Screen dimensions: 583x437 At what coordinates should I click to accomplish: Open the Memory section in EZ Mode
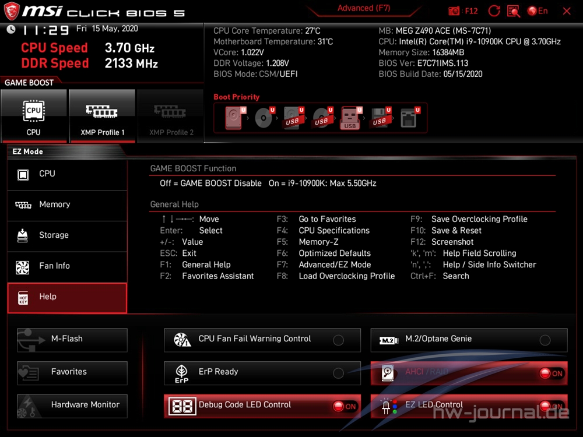[x=67, y=205]
